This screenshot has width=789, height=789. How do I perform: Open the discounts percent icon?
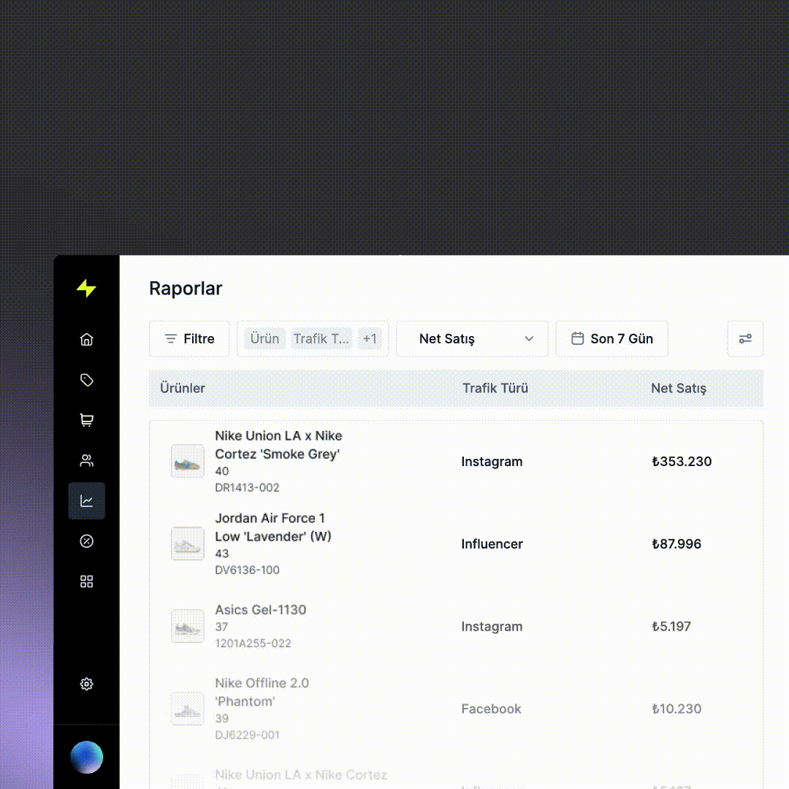[86, 541]
